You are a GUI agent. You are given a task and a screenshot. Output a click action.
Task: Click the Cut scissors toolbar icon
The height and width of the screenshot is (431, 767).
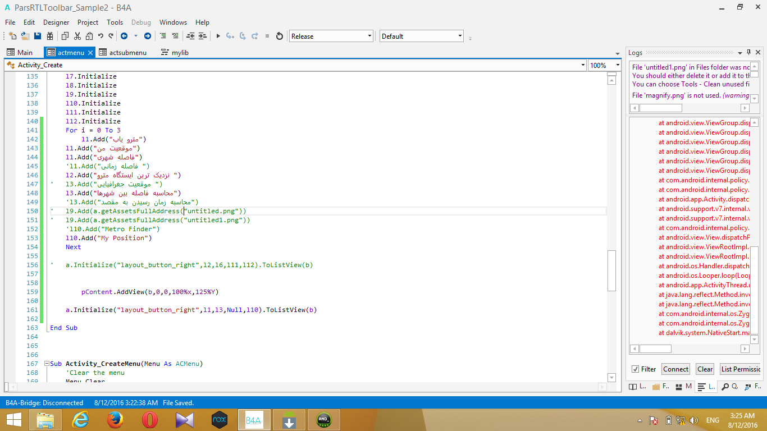[77, 36]
